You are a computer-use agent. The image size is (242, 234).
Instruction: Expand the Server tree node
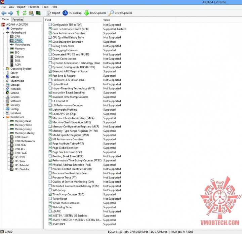[x=4, y=73]
